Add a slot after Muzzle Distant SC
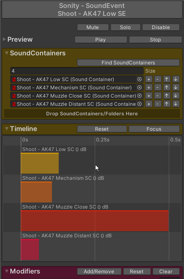Viewport: 184px width, 279px height. (x=149, y=104)
